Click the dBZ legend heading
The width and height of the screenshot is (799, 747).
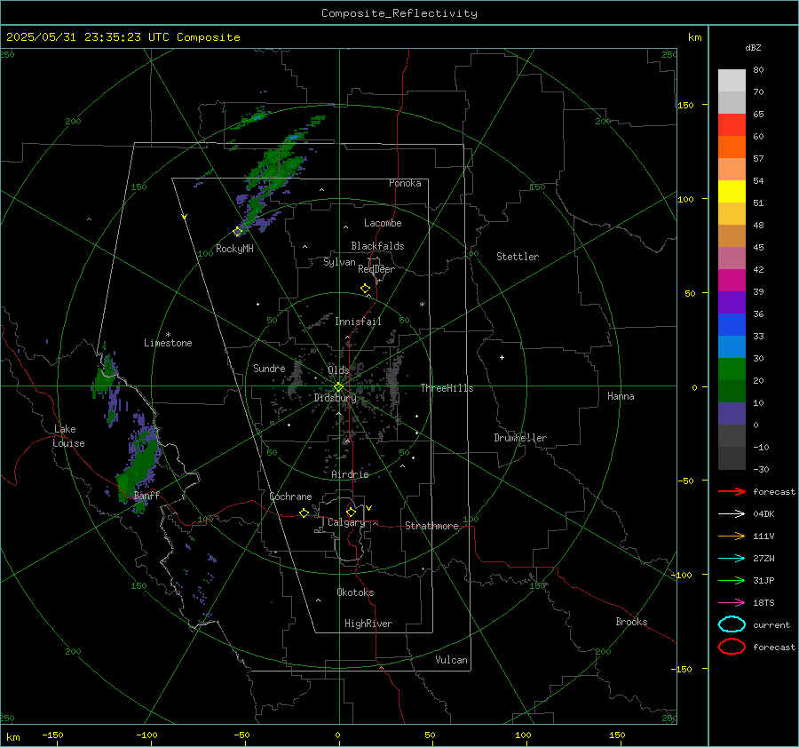[753, 48]
